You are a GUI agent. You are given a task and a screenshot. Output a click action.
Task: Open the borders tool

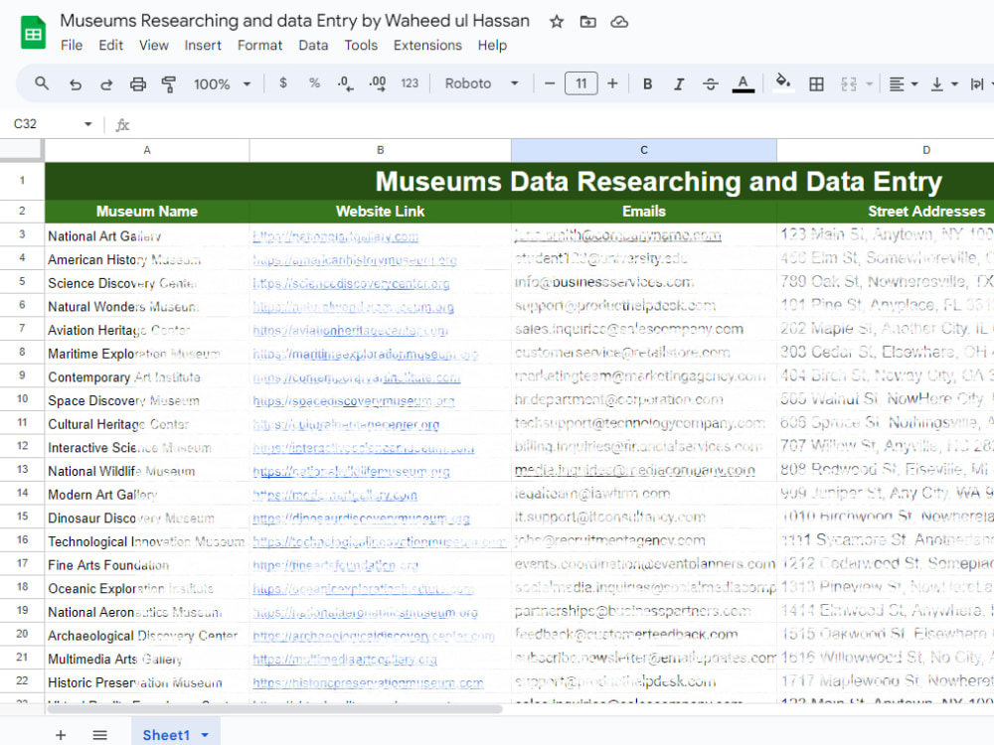click(x=816, y=83)
